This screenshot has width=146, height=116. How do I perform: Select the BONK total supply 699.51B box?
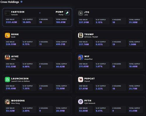62,43
